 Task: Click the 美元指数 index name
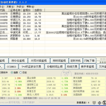tap(78, 78)
